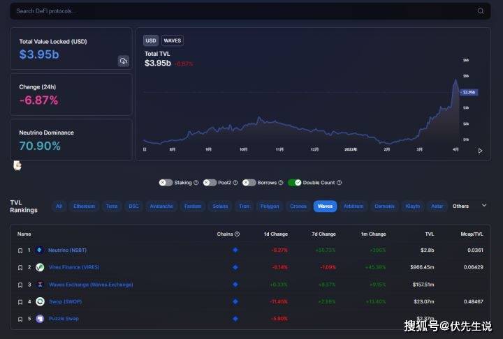Disable the Double Count toggle

[x=295, y=182]
